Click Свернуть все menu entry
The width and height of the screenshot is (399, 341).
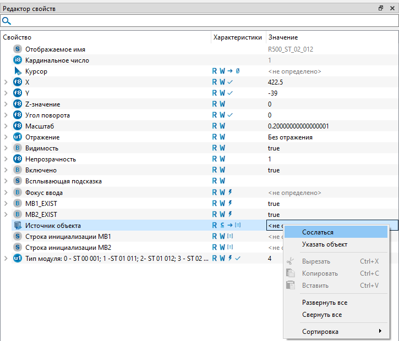pos(322,315)
